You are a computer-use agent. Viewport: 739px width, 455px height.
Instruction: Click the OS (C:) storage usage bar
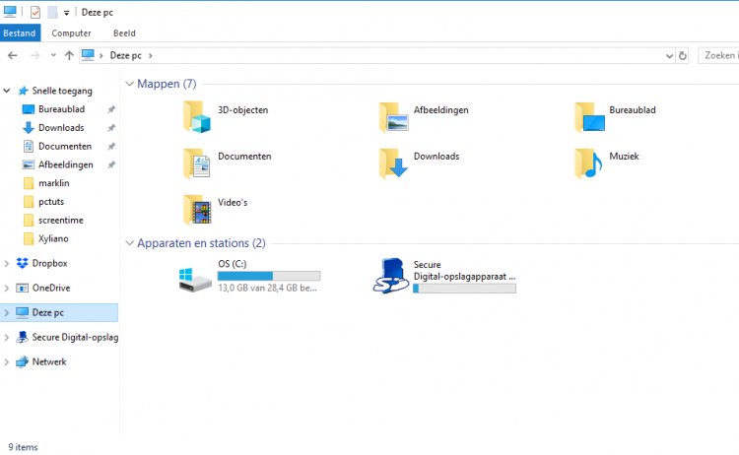pos(268,276)
